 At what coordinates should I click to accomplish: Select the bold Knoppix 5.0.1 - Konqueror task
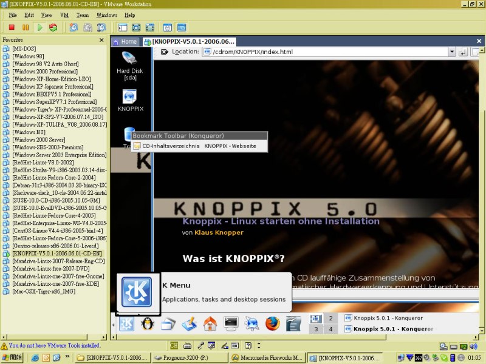coord(389,329)
